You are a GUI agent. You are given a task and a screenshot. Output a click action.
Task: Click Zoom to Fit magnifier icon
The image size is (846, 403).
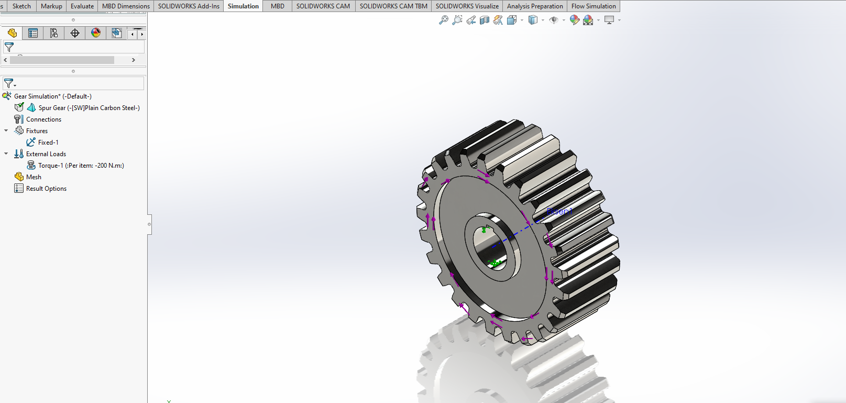click(444, 20)
